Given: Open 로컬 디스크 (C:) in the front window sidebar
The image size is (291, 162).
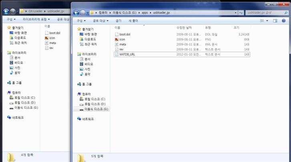Looking at the screenshot, I should pyautogui.click(x=94, y=99).
